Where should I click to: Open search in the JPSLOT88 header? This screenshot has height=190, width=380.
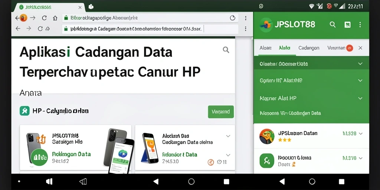click(x=333, y=24)
